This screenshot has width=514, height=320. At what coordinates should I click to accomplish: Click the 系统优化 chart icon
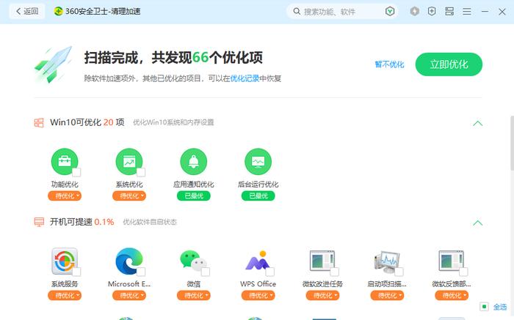point(129,162)
